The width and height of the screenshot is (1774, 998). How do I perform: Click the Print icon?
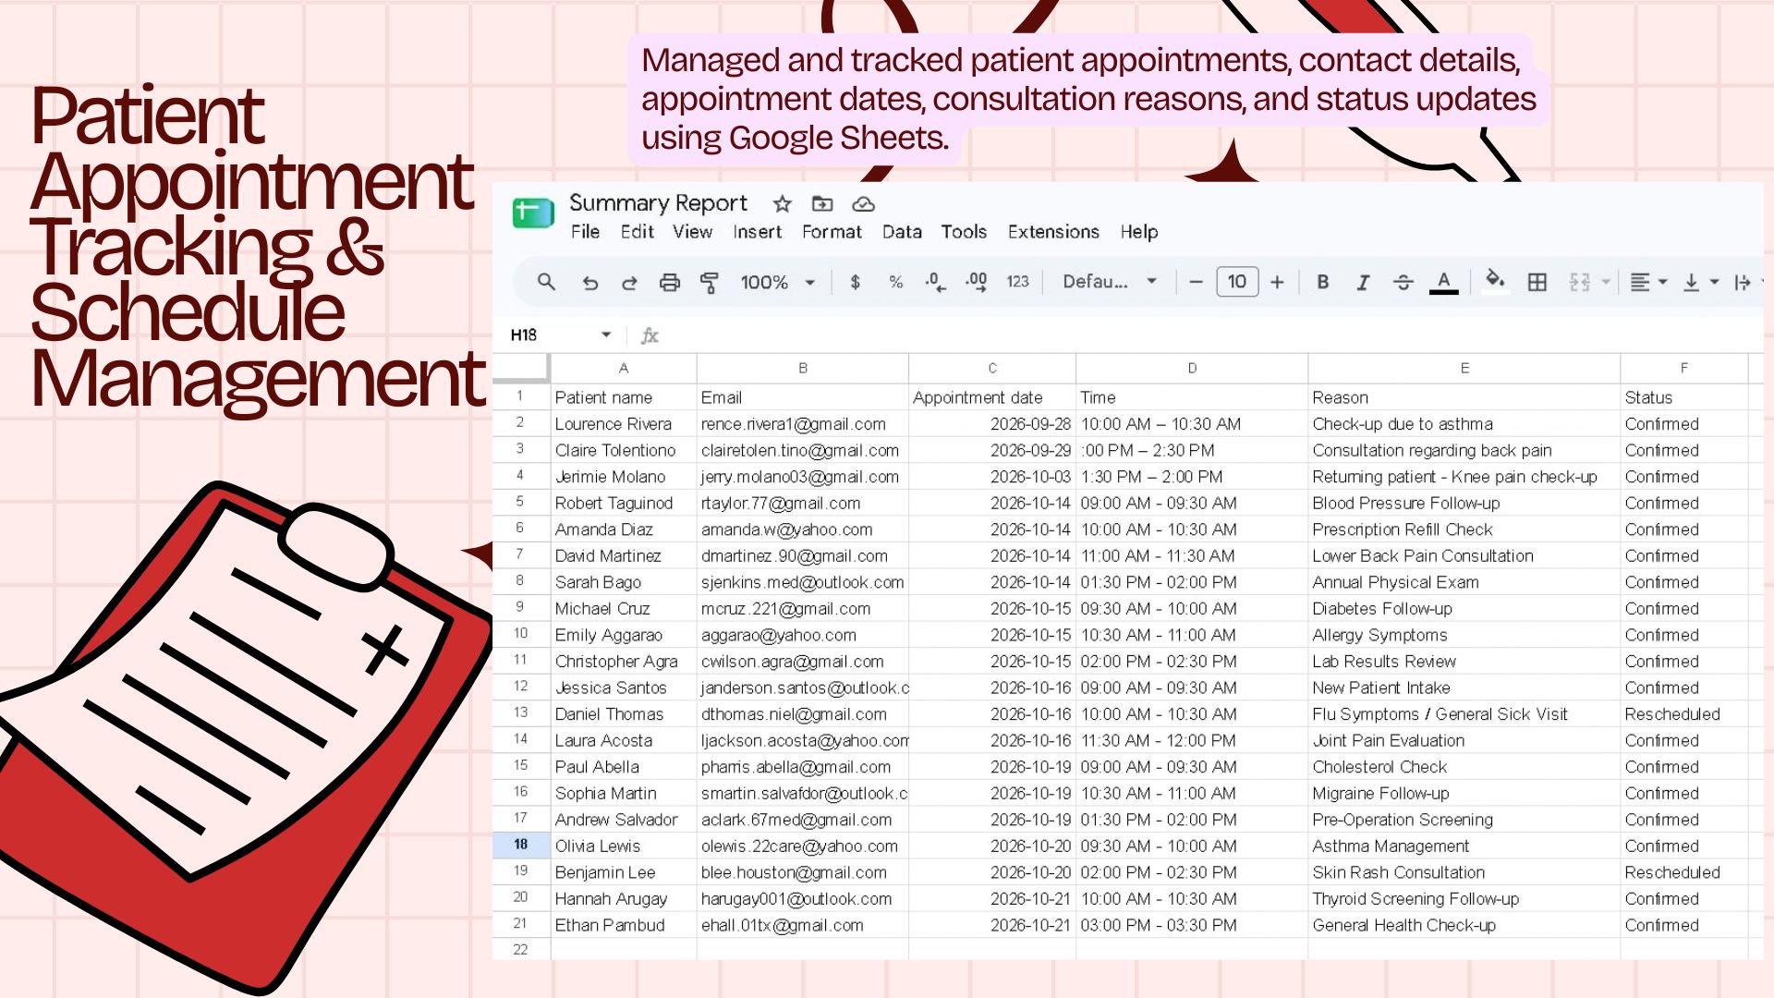(x=669, y=283)
